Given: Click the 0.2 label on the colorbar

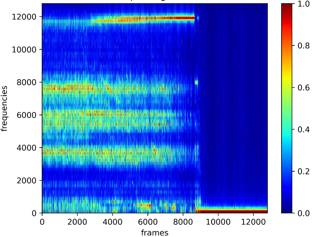Looking at the screenshot, I should coord(304,171).
